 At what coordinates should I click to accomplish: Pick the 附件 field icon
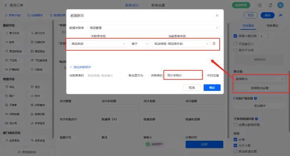(x=32, y=96)
